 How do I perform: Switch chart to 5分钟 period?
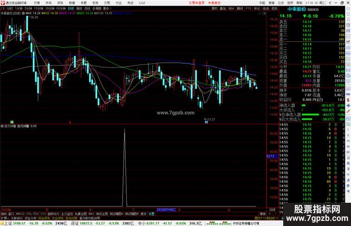coord(28,8)
